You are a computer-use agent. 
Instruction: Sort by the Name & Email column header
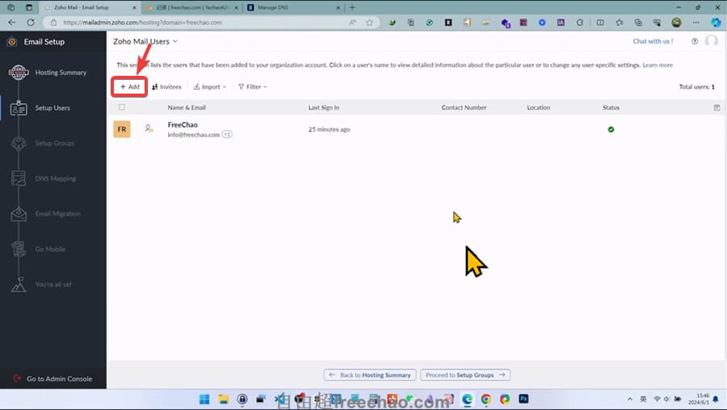(x=187, y=107)
